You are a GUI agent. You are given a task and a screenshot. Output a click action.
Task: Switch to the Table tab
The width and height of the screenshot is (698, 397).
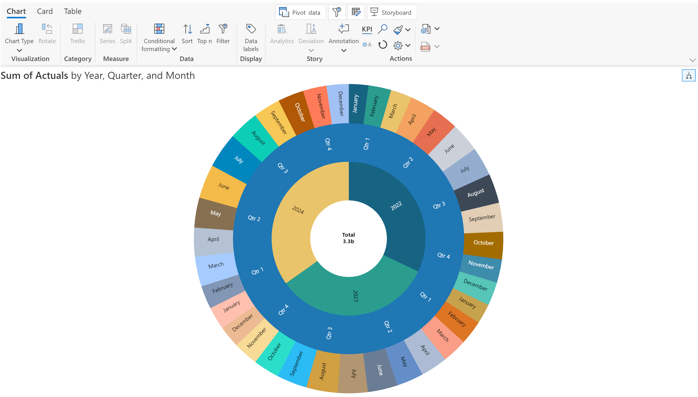73,11
